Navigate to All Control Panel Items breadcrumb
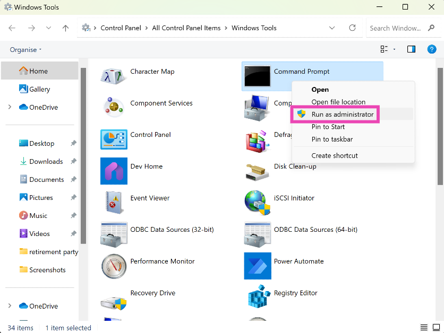The height and width of the screenshot is (333, 444). [186, 28]
